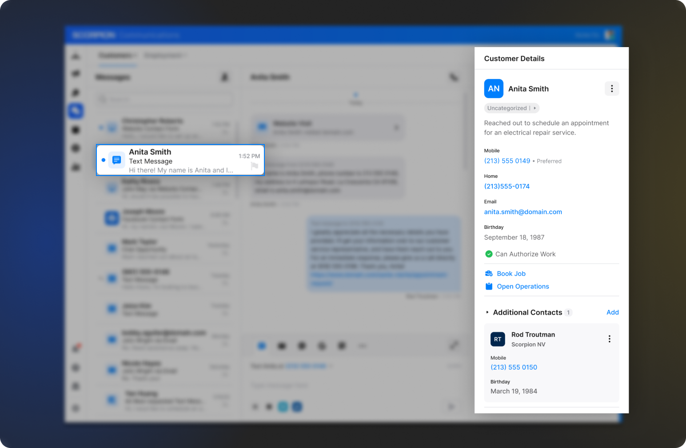Click the Open Operations clipboard icon
The height and width of the screenshot is (448, 686).
[489, 286]
